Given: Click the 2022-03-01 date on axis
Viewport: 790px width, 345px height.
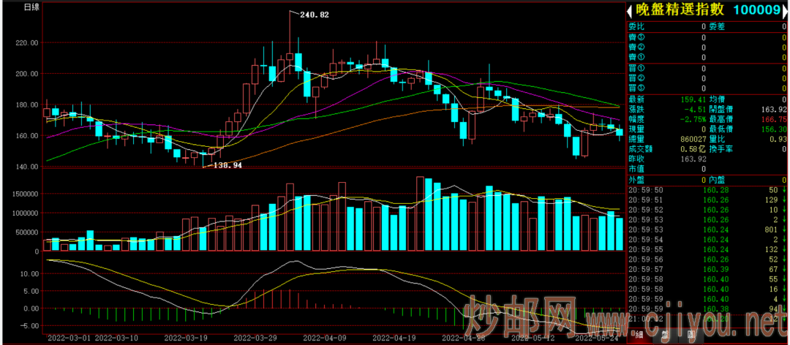Looking at the screenshot, I should (69, 338).
